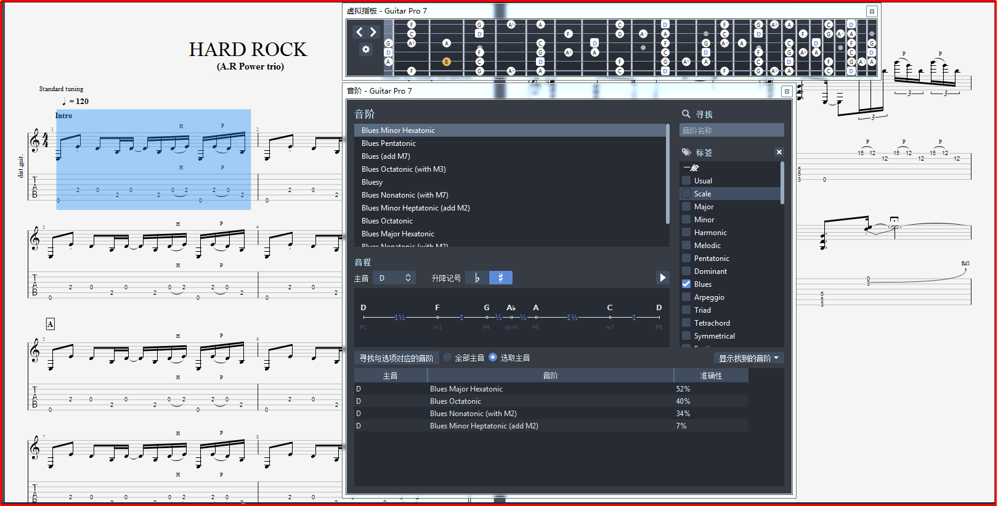Viewport: 998px width, 506px height.
Task: Click the 音阶名称 search input field
Action: pos(731,131)
